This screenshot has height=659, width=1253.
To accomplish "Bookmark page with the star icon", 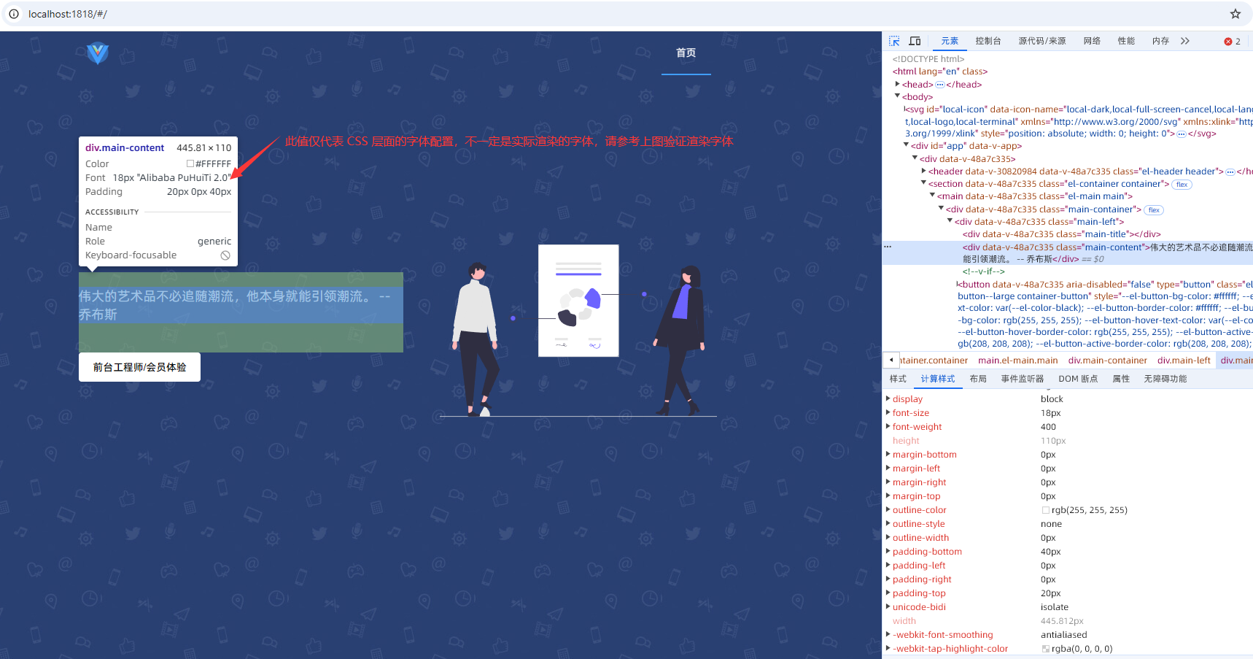I will (1235, 14).
